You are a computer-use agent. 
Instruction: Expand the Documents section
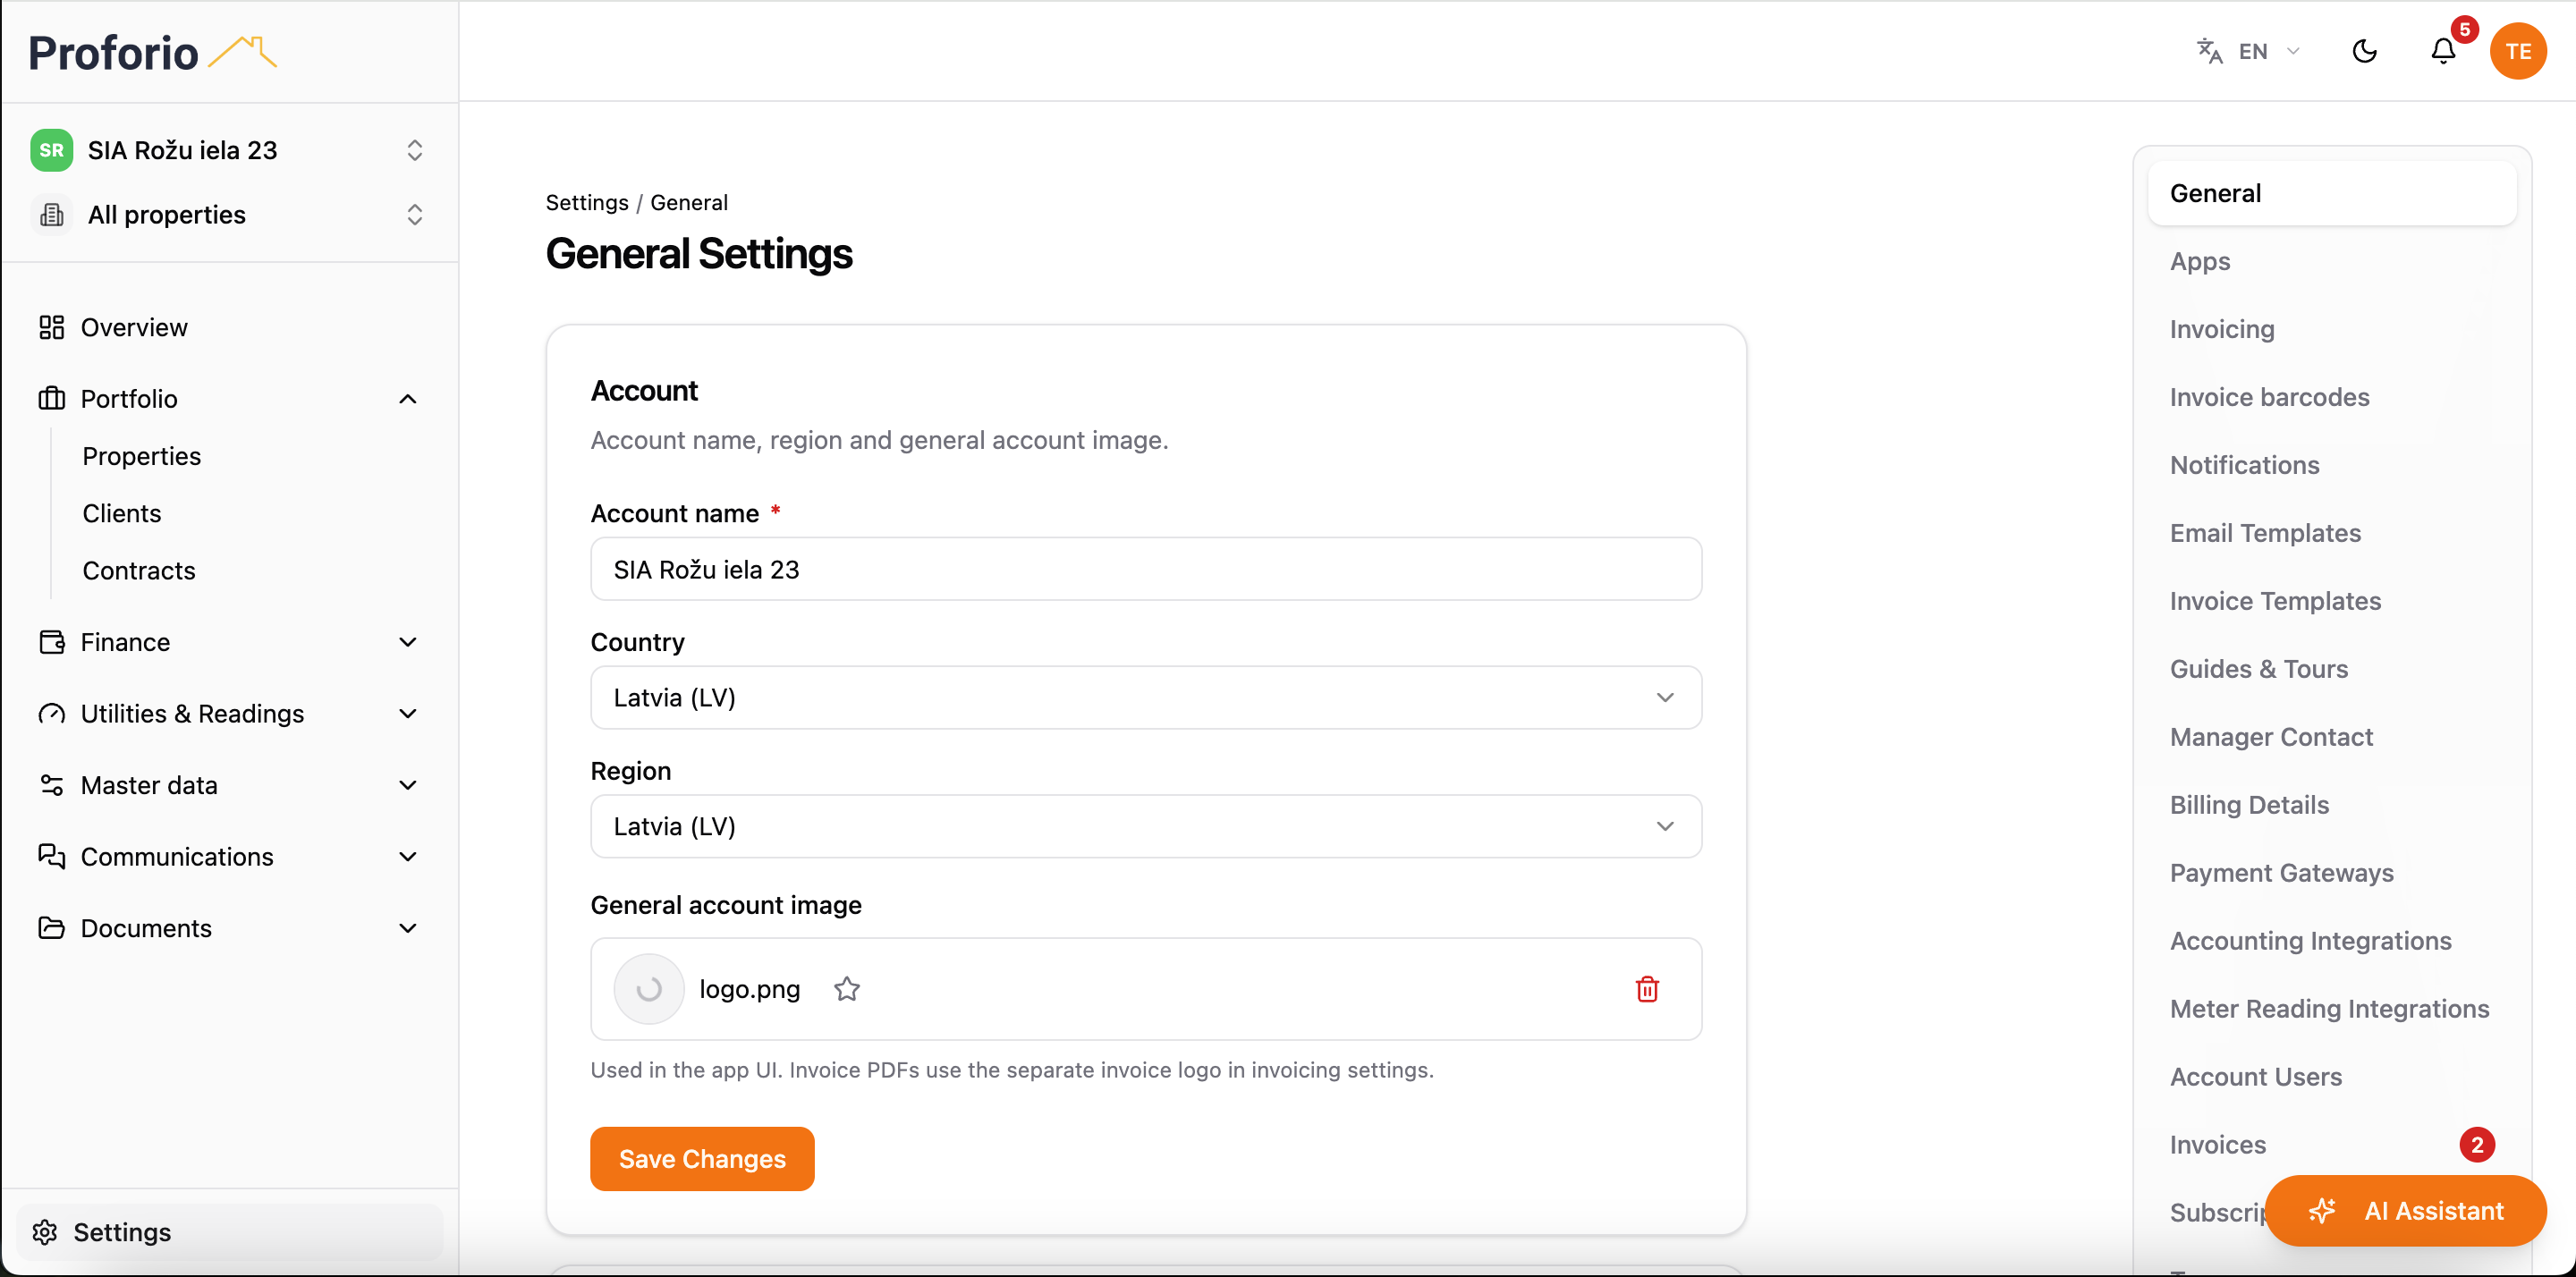[x=407, y=928]
